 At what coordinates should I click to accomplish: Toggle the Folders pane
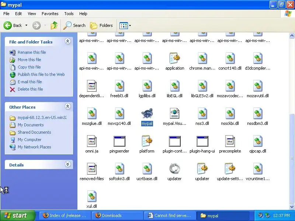[101, 25]
